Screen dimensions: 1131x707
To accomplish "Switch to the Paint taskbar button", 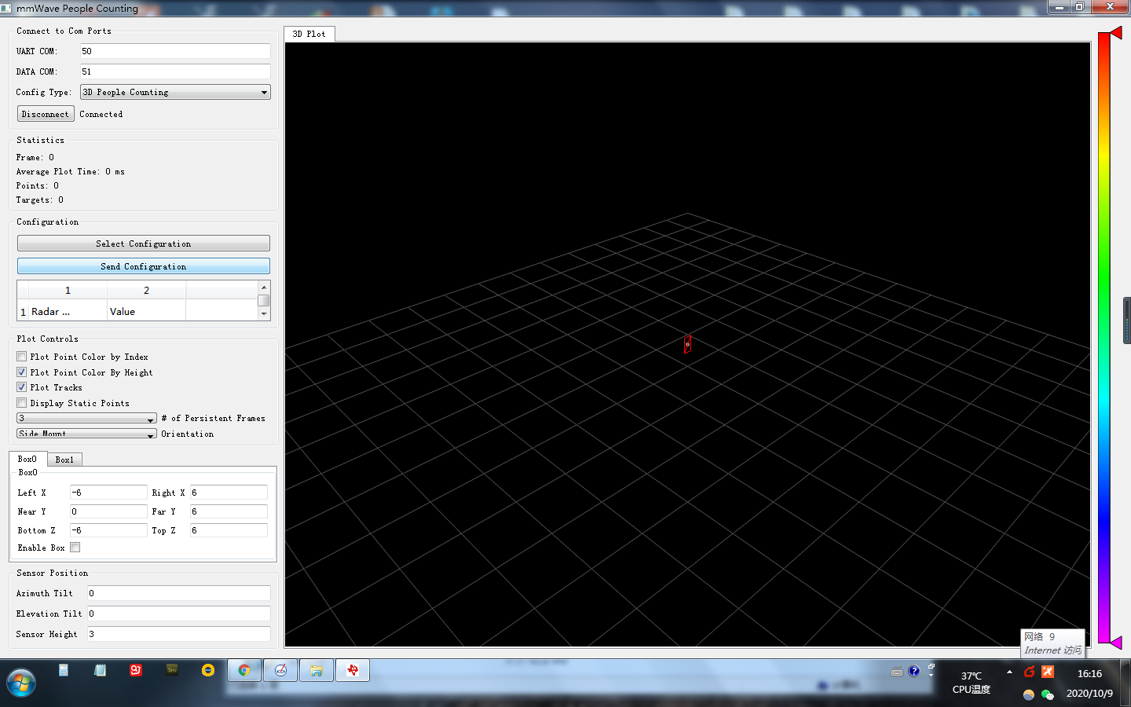I will [280, 670].
